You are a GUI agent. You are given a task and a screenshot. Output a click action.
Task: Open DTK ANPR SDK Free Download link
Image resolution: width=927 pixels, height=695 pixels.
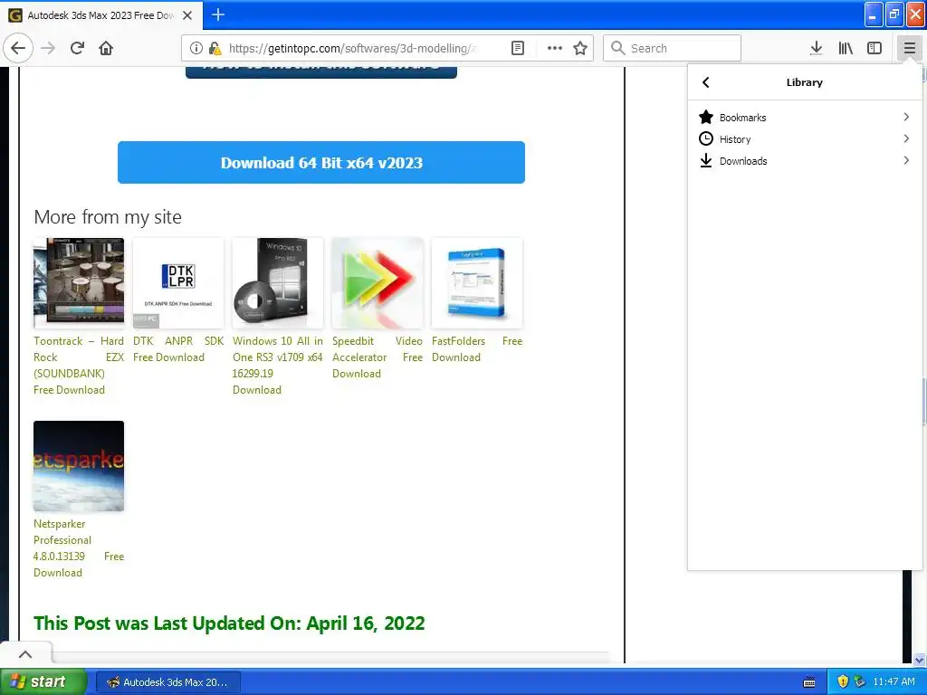178,349
